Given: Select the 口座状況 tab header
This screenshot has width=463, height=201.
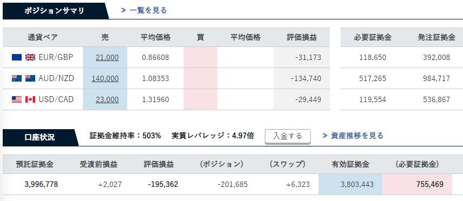Looking at the screenshot, I should coord(40,138).
